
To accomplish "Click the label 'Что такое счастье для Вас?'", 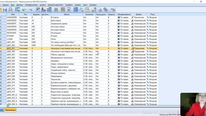I will pos(62,42).
